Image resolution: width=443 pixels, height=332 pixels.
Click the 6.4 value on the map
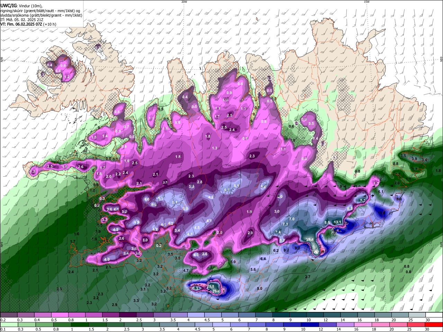[x=263, y=259]
